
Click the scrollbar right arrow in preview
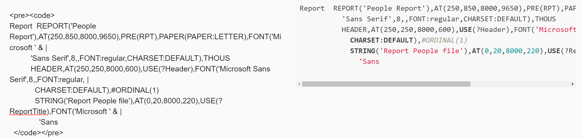tap(573, 84)
